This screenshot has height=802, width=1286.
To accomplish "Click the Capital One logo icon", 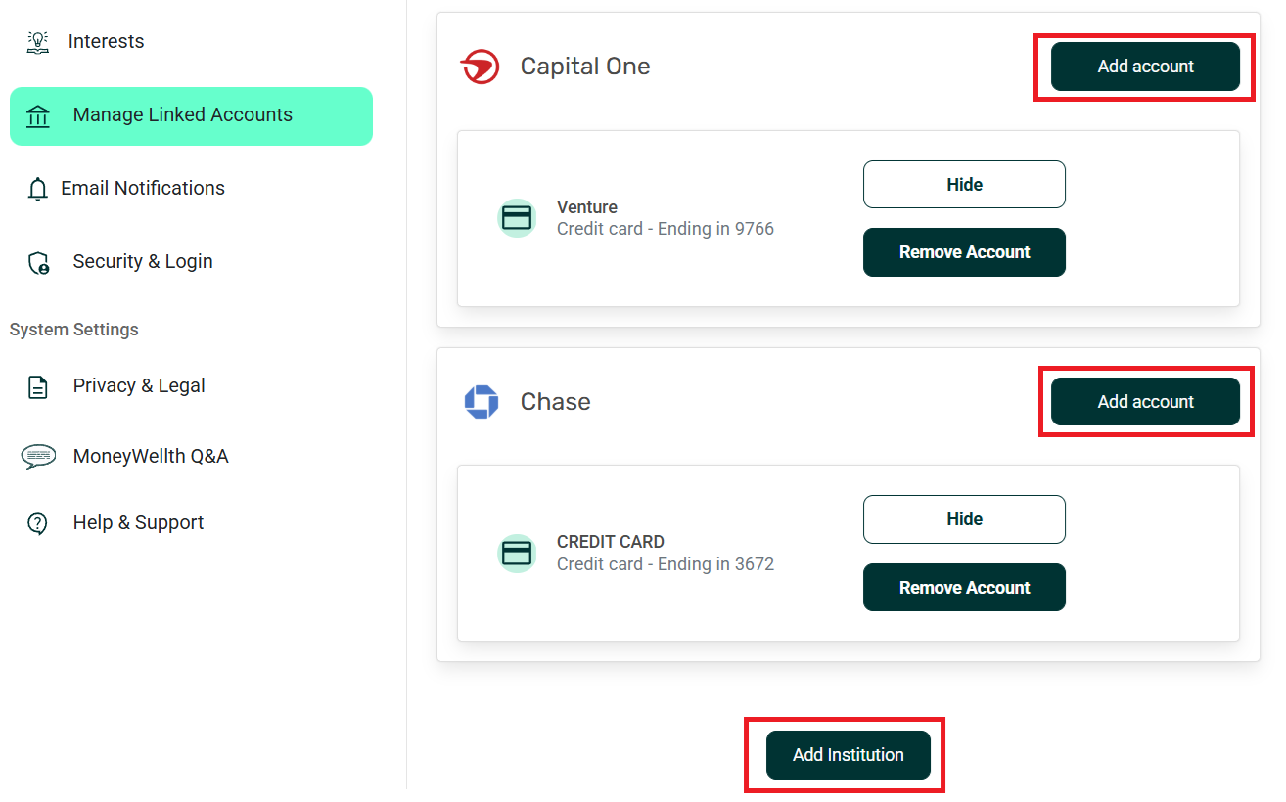I will 480,67.
